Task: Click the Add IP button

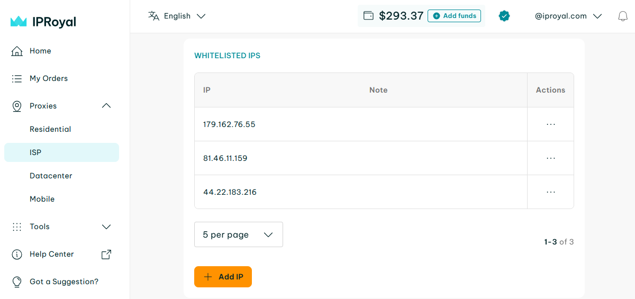Action: 223,277
